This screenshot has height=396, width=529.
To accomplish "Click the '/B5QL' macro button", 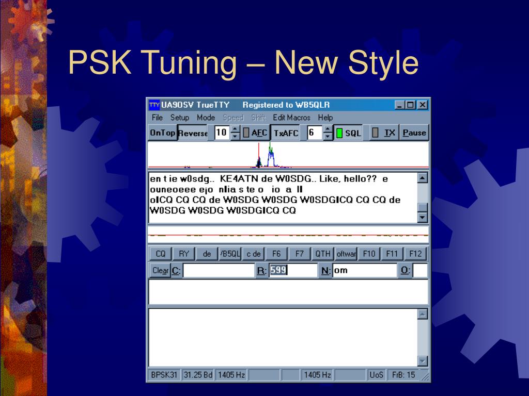I will [x=230, y=254].
